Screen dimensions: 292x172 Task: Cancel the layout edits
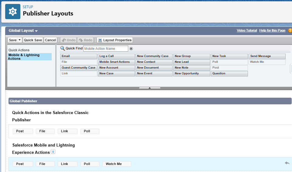pos(50,40)
